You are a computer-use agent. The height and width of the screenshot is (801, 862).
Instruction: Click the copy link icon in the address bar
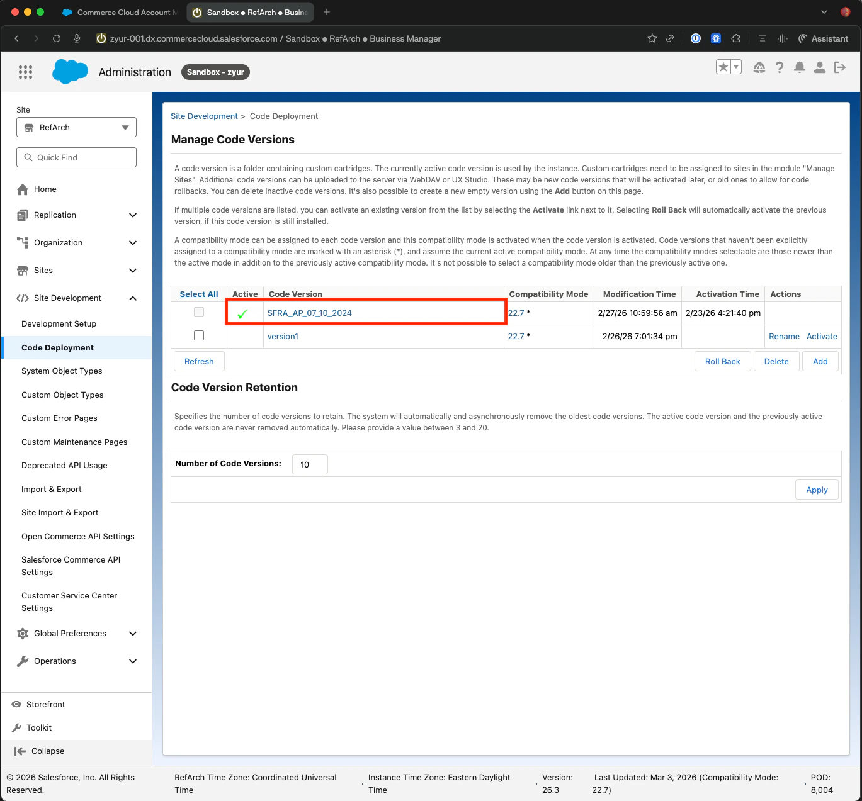(670, 38)
